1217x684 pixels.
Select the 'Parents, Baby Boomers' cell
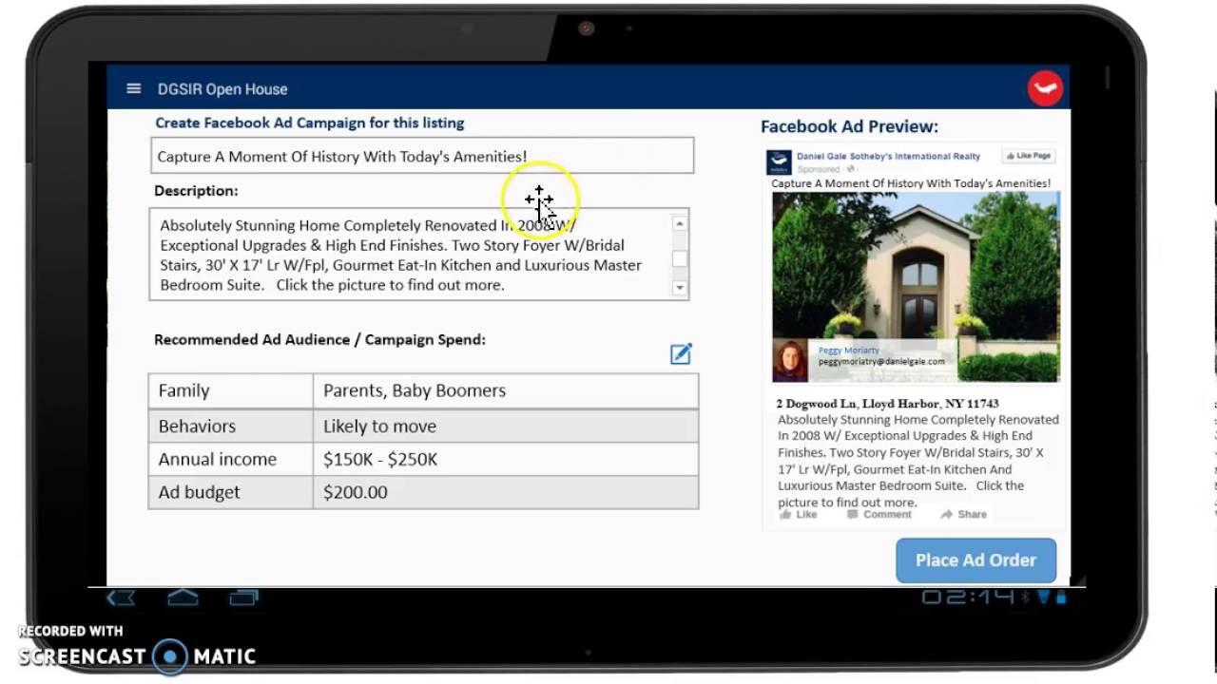coord(506,390)
